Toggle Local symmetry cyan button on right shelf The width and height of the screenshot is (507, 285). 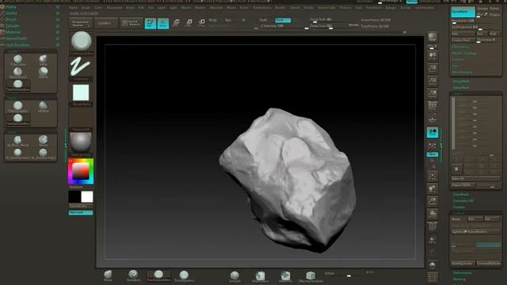(433, 132)
